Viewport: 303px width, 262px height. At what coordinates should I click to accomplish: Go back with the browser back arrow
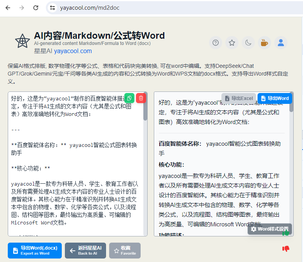pos(8,8)
